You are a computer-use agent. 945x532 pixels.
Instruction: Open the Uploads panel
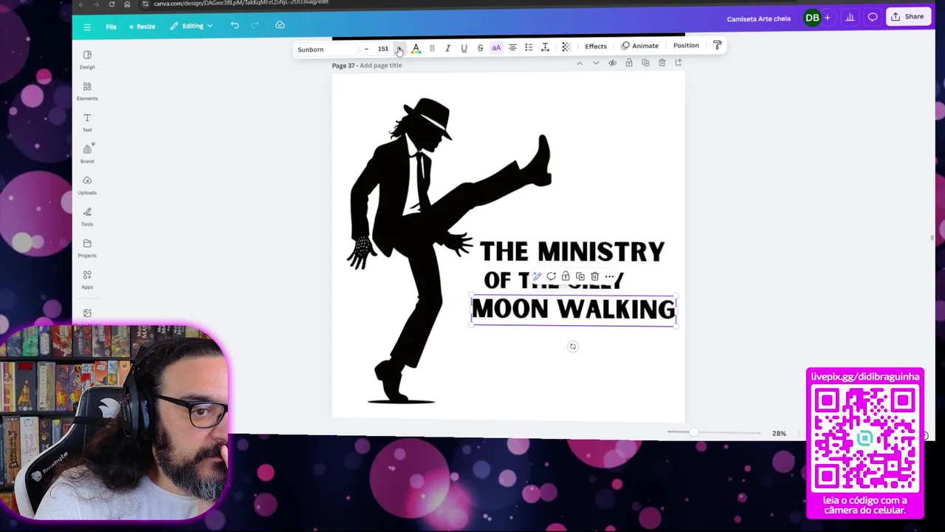coord(87,185)
